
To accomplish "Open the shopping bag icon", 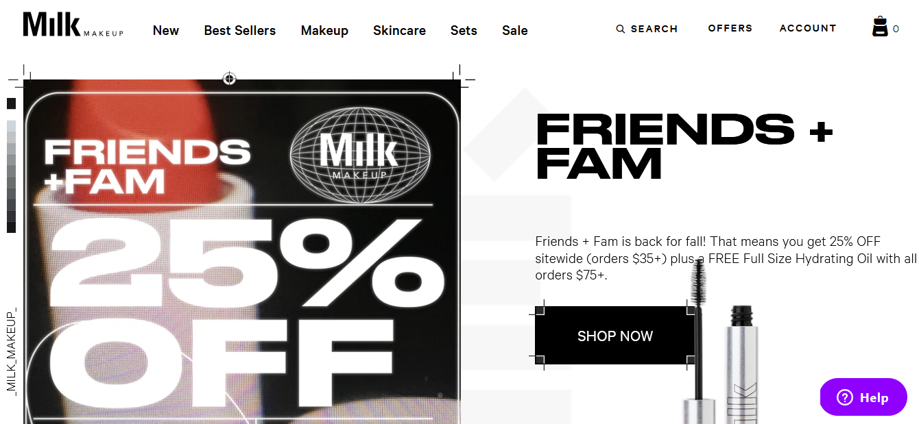I will 880,27.
